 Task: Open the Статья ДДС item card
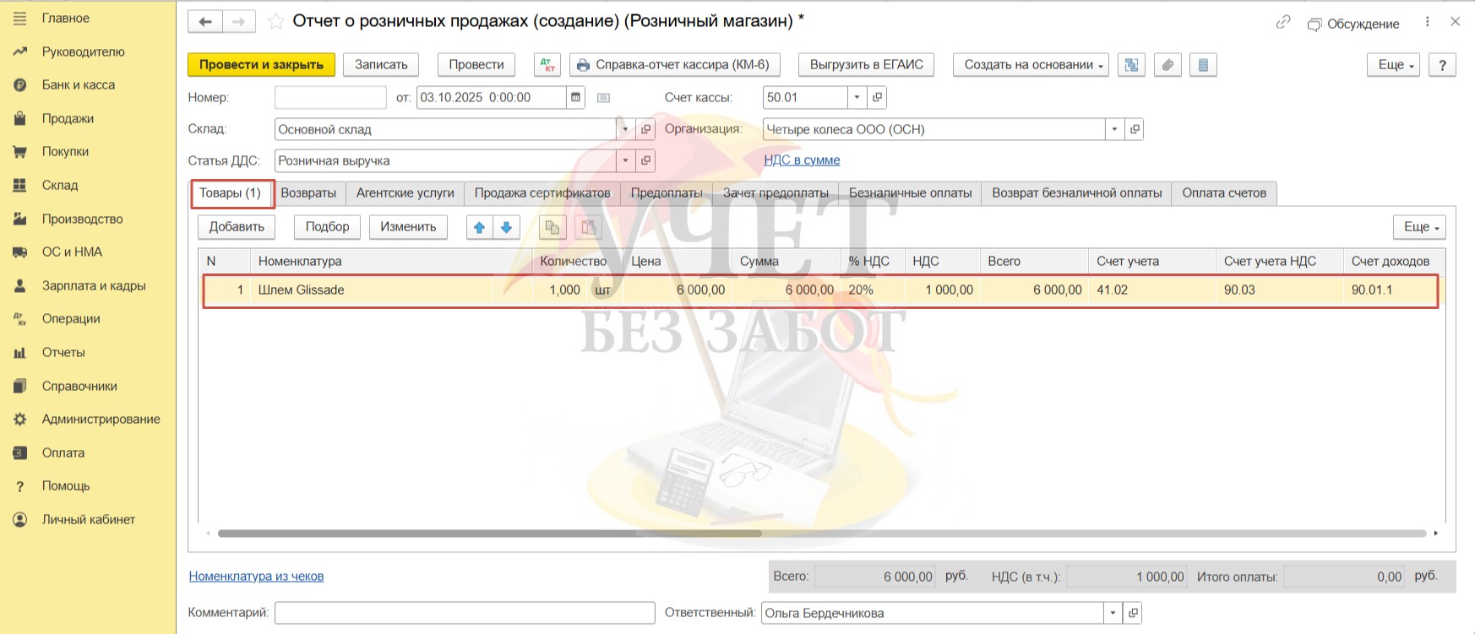[x=646, y=160]
